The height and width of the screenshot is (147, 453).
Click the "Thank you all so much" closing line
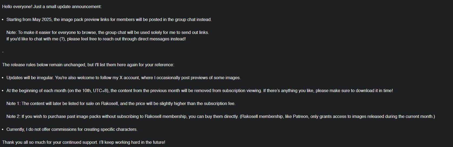[x=84, y=142]
